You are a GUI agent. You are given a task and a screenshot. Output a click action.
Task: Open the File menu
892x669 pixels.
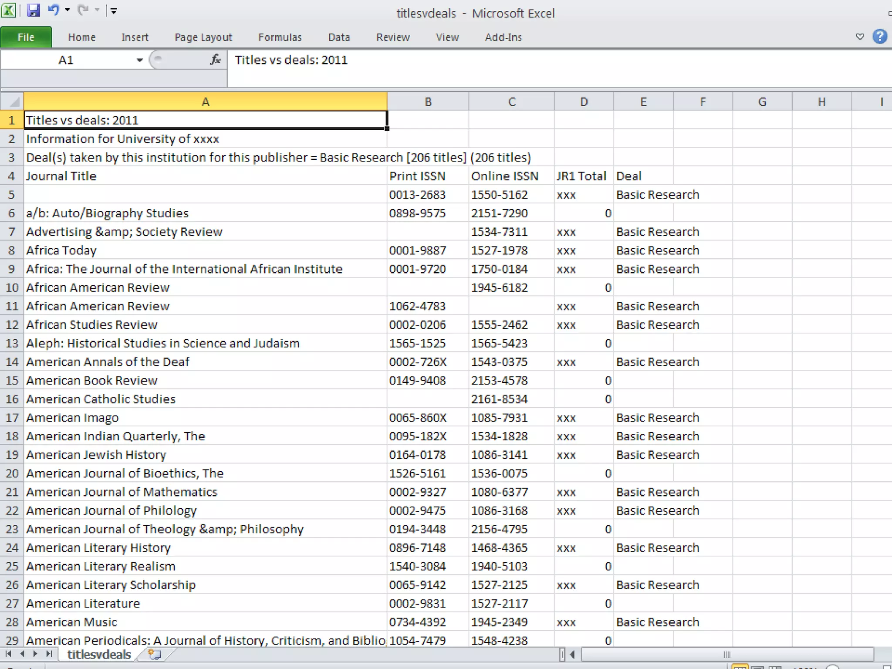[26, 37]
